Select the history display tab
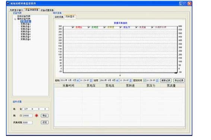 pos(70,16)
